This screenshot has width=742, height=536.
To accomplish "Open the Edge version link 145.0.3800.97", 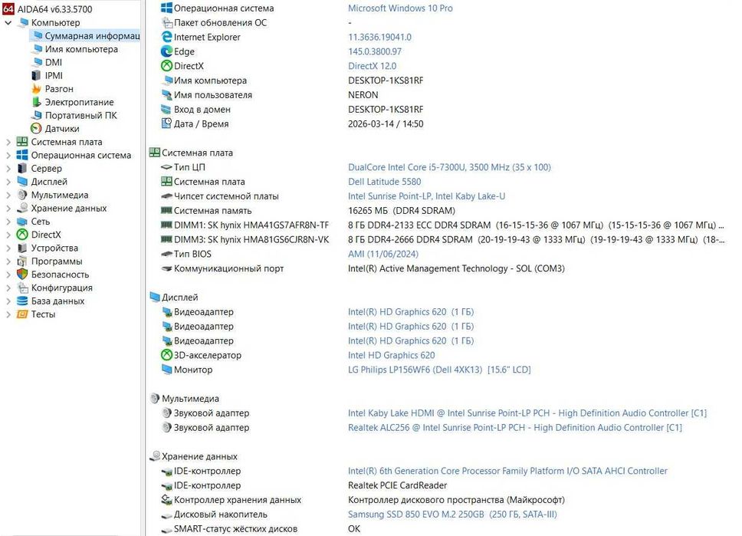I will coord(375,51).
